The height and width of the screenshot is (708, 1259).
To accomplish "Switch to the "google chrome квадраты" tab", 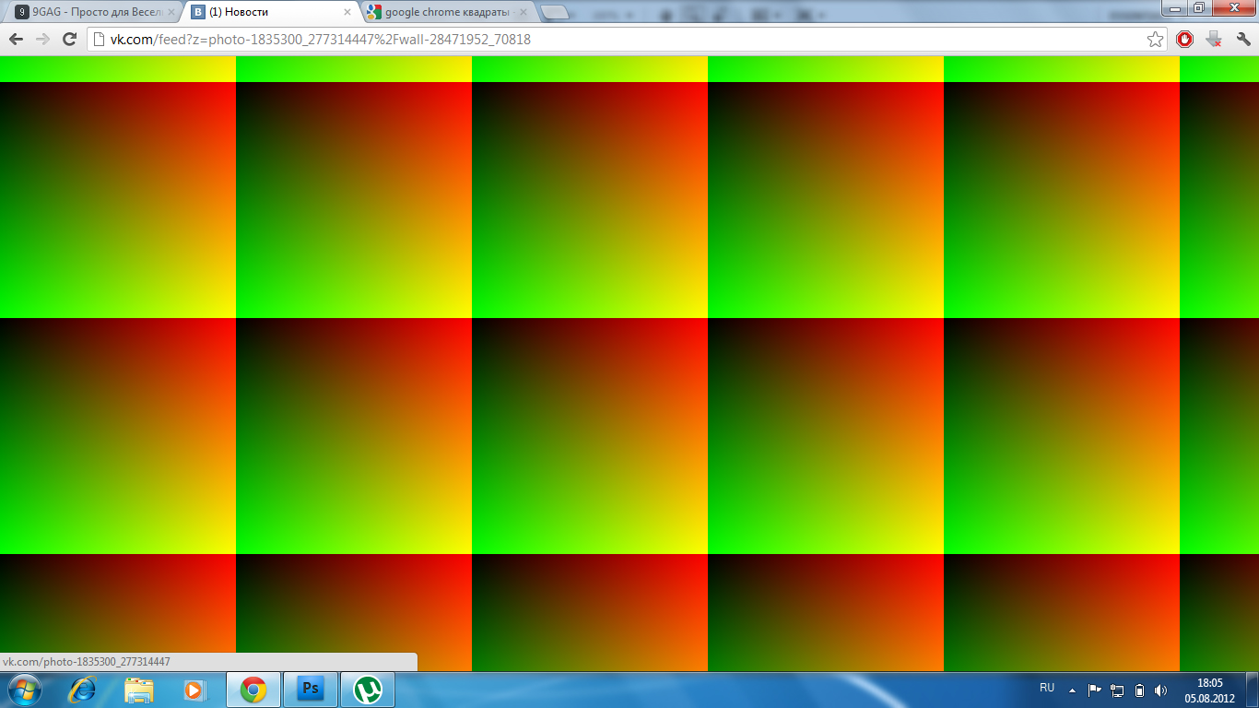I will pyautogui.click(x=447, y=13).
